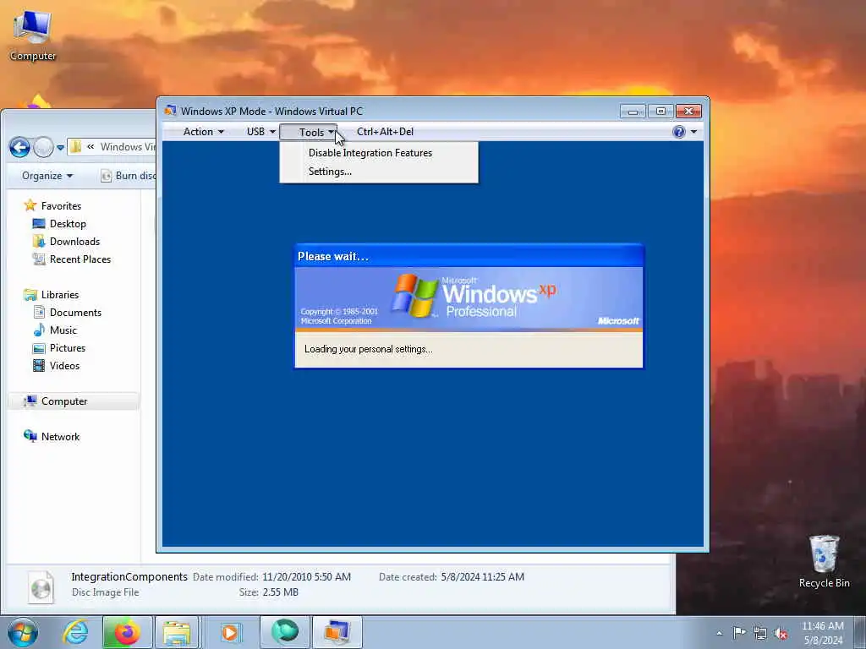Screen dimensions: 866x649
Task: Select Libraries in the navigation pane
Action: [x=60, y=295]
